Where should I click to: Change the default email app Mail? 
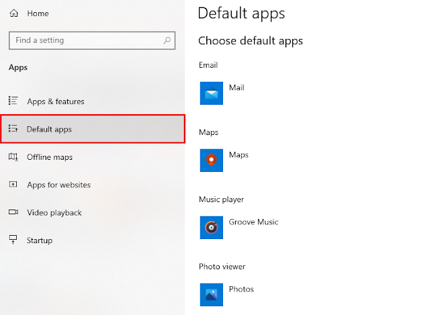pyautogui.click(x=236, y=88)
